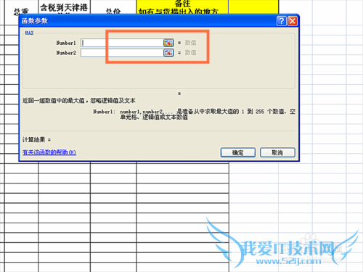The image size is (363, 272).
Task: Click the MAX function name label
Action: 29,33
